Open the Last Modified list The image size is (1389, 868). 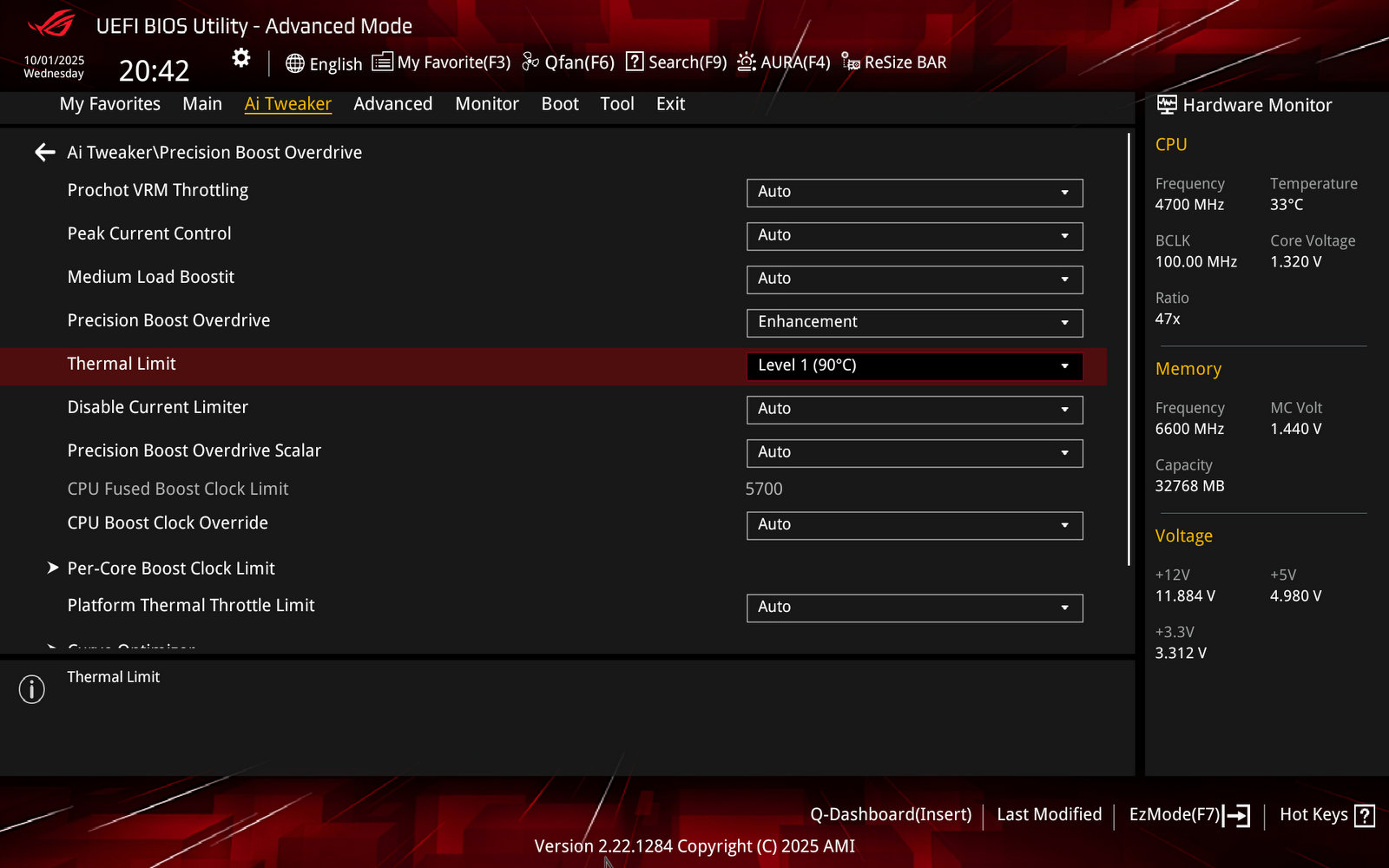click(x=1049, y=815)
